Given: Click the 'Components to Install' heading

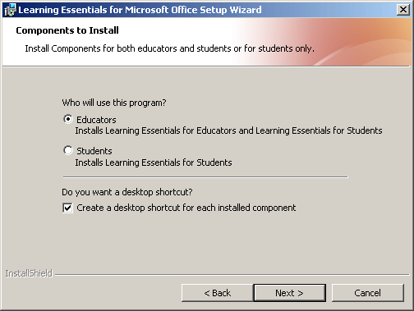Looking at the screenshot, I should (67, 30).
